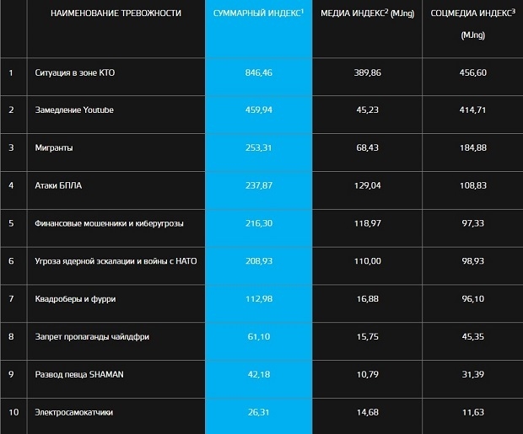Click the "Мигранты" row name

click(54, 147)
